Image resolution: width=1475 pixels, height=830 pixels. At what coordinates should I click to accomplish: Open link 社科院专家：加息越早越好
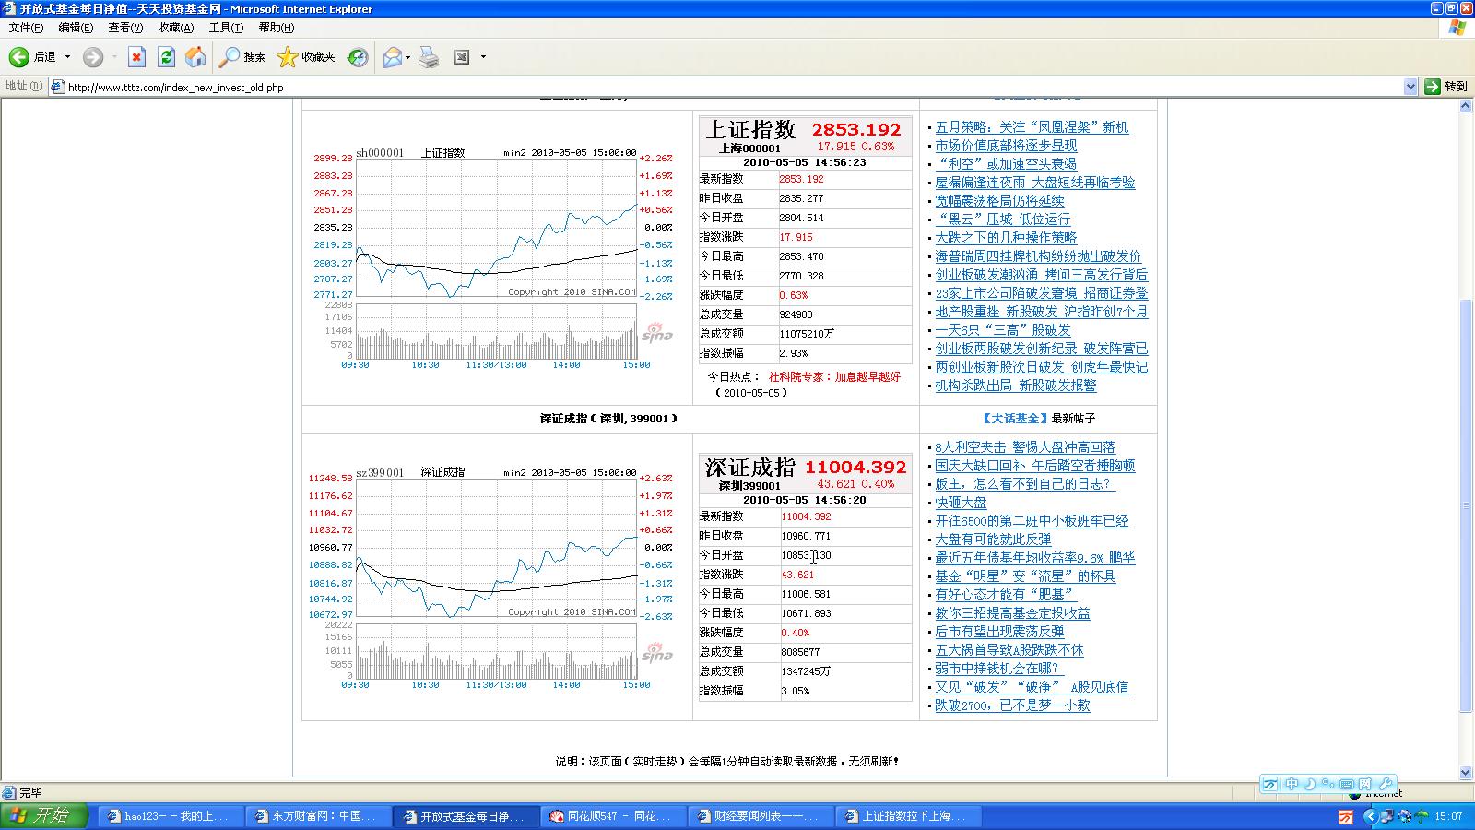click(834, 377)
